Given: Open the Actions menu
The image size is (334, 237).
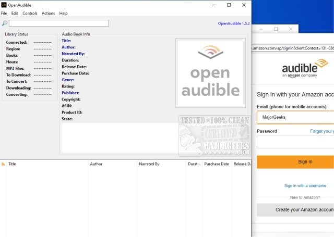Looking at the screenshot, I should [x=48, y=13].
